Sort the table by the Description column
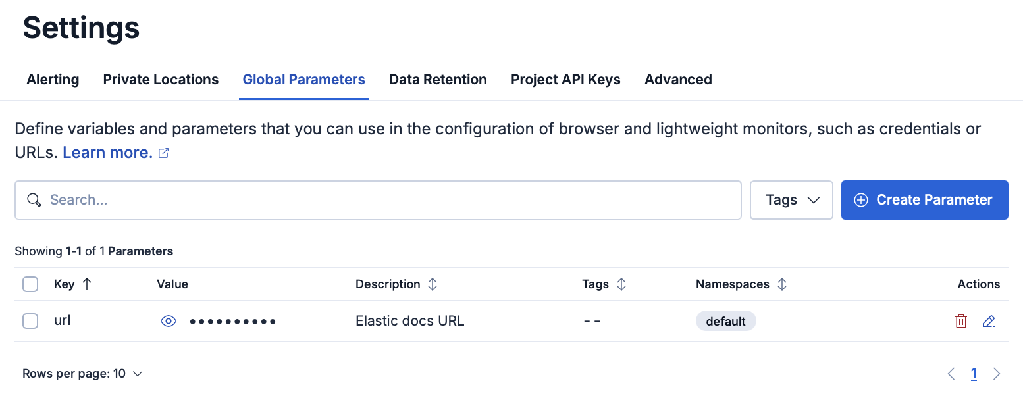The image size is (1023, 400). (x=433, y=284)
